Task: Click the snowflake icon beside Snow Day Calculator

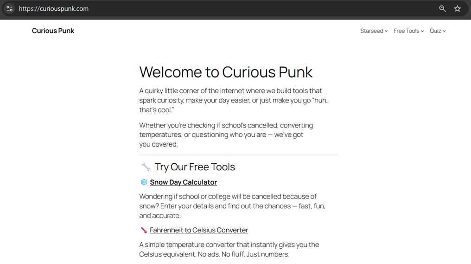Action: click(144, 182)
